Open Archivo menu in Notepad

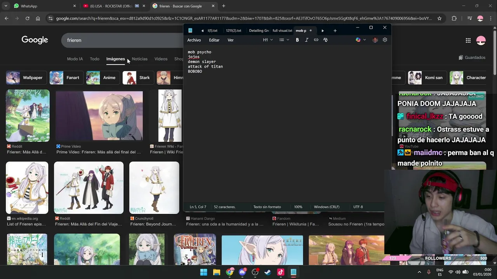(194, 40)
